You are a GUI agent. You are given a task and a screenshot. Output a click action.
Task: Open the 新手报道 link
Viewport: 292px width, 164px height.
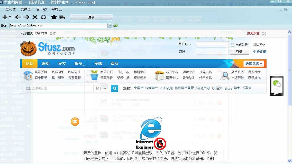click(x=238, y=72)
